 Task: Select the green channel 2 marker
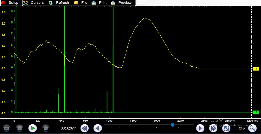point(256,112)
